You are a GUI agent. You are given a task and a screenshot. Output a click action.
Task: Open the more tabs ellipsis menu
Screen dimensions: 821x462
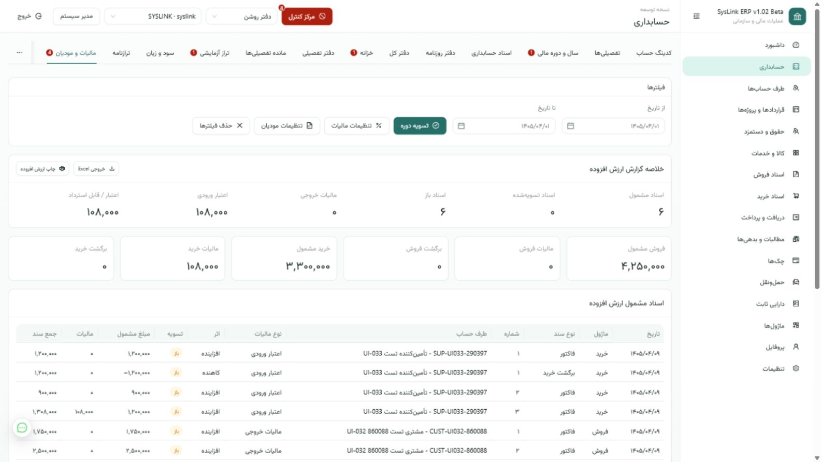coord(20,53)
